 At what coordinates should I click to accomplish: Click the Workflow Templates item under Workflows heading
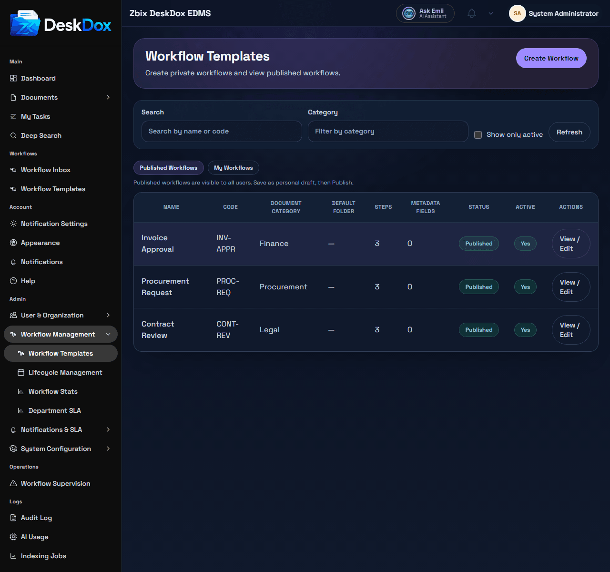point(61,189)
